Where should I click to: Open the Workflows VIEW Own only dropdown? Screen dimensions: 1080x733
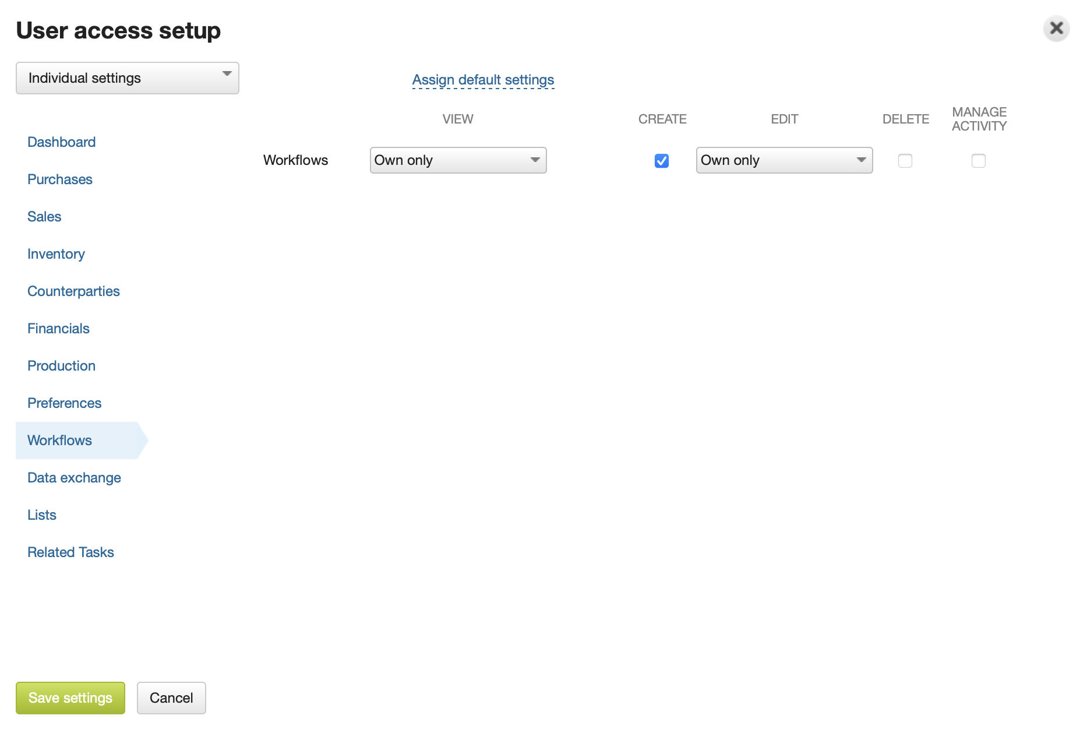[458, 160]
